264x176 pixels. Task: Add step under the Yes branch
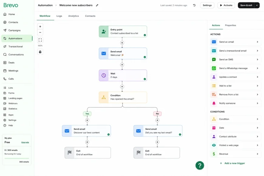[87, 120]
